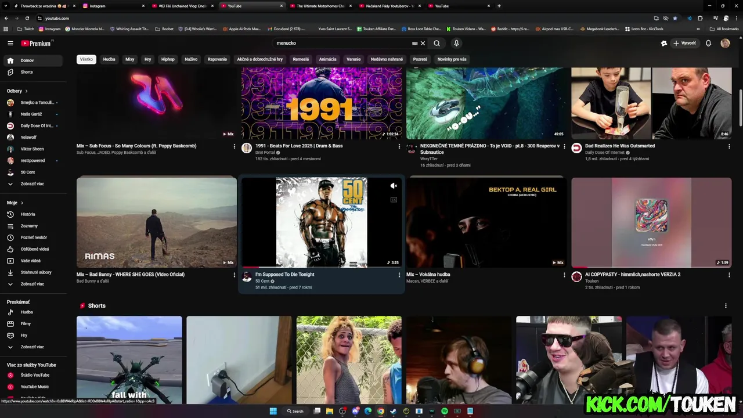Viewport: 743px width, 418px height.
Task: Open options for 1991 Beats For Love video
Action: 399,146
